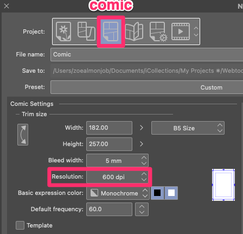Select the Animation project type icon
Screen dimensions: 243x234
[181, 31]
